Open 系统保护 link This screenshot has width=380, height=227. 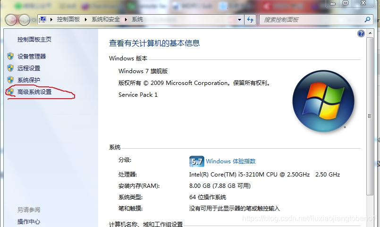coord(29,80)
